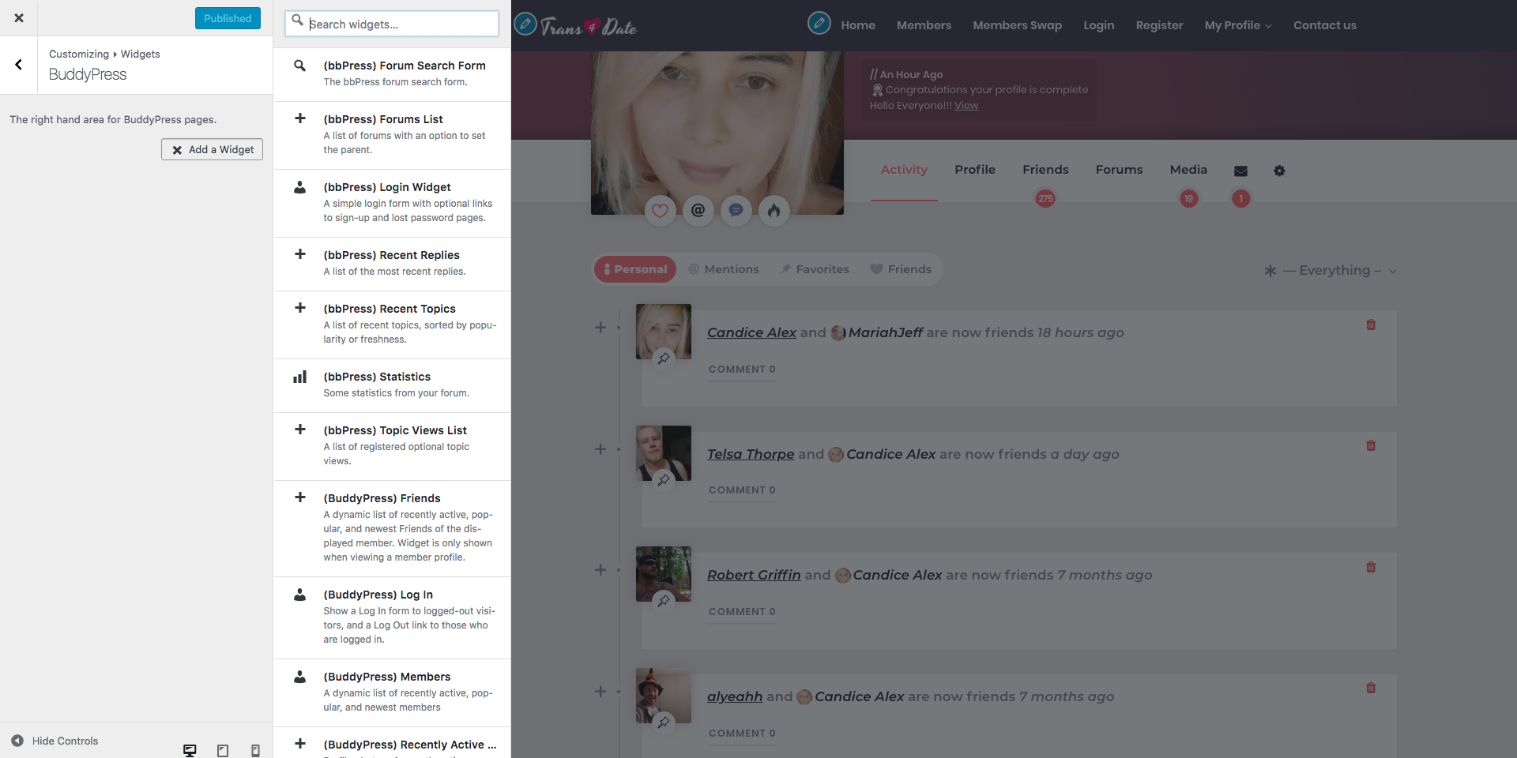Add the (bbPress) Recent Replies widget
This screenshot has width=1517, height=758.
coord(392,264)
